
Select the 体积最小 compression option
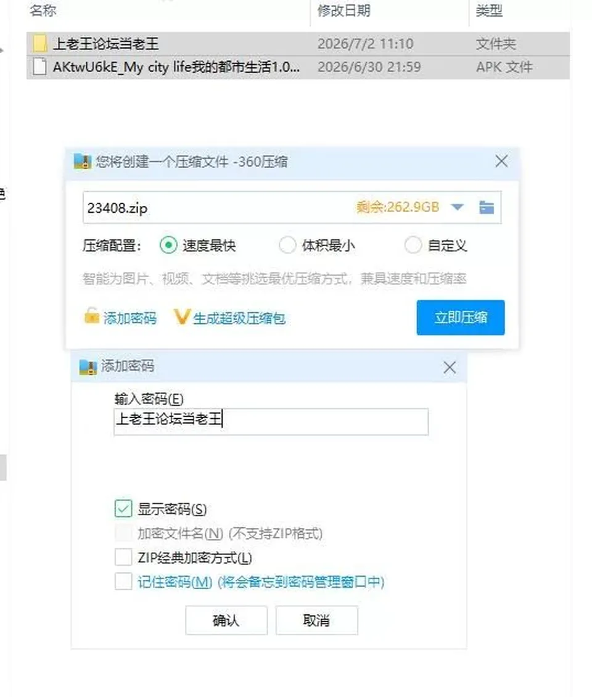pos(287,245)
